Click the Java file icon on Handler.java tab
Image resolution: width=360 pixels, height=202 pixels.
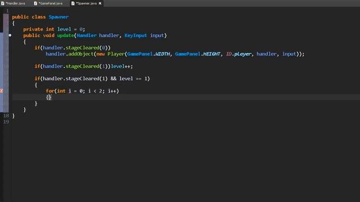click(x=3, y=3)
